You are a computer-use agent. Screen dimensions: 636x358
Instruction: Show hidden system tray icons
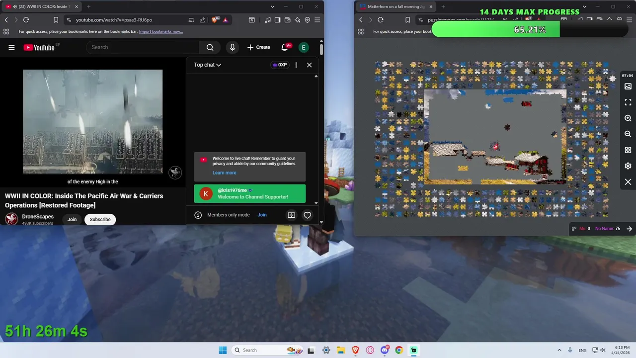(x=559, y=350)
